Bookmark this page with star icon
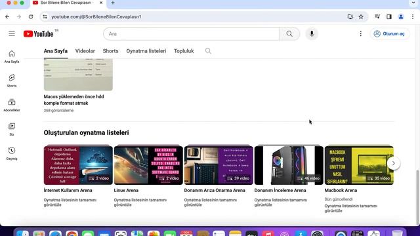This screenshot has width=420, height=236. tap(361, 16)
